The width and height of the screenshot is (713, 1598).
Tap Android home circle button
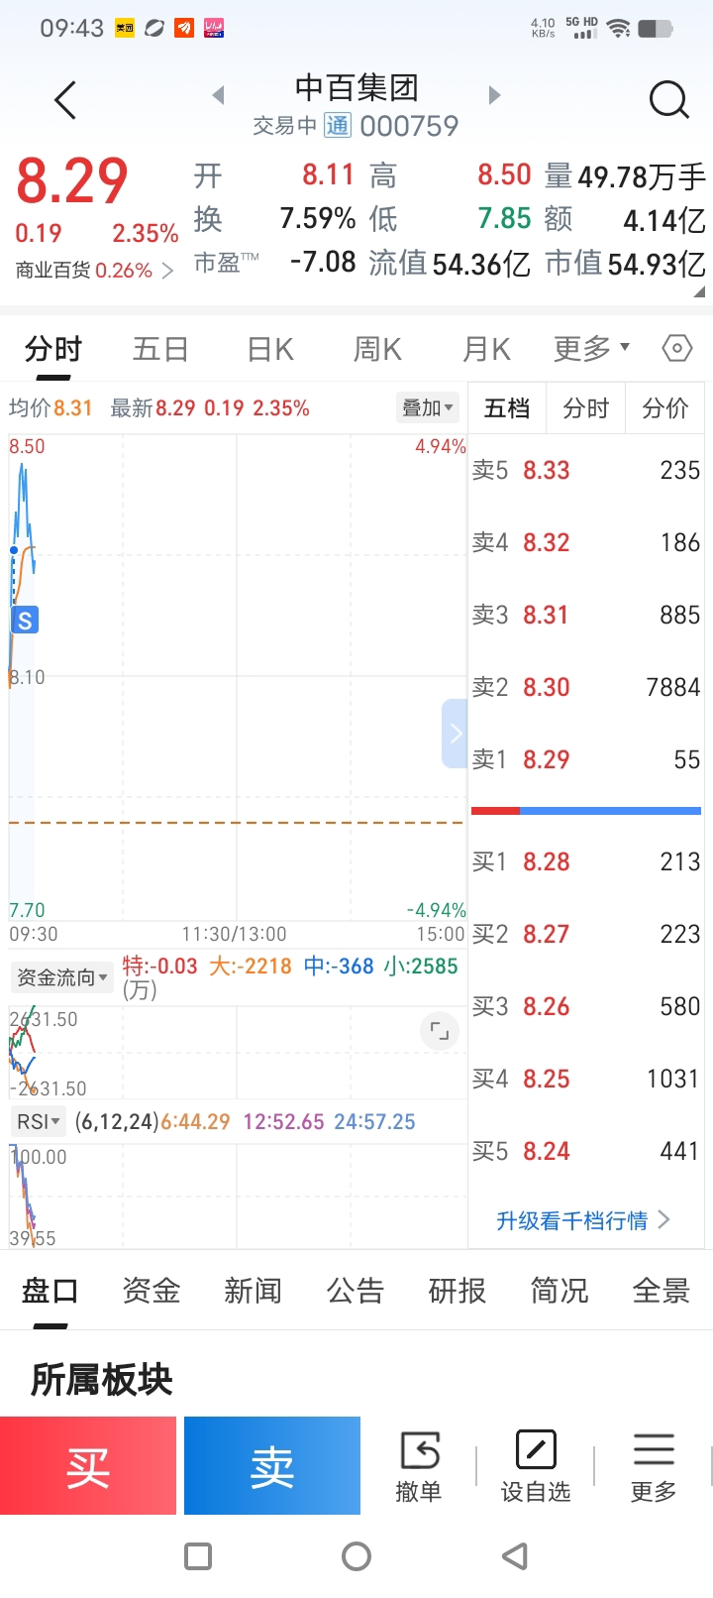[x=356, y=1555]
